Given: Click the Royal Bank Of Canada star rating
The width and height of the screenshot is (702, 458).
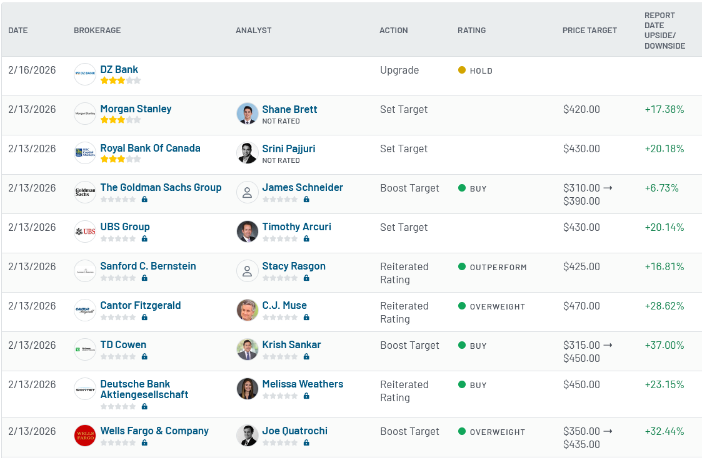Looking at the screenshot, I should tap(121, 159).
